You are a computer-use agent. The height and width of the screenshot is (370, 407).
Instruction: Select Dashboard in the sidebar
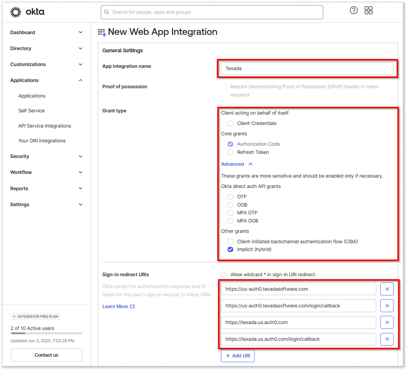coord(23,33)
